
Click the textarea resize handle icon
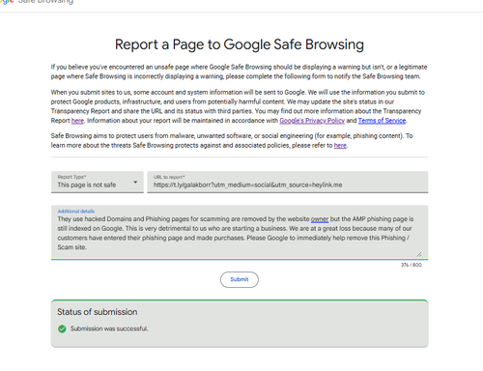pyautogui.click(x=418, y=254)
